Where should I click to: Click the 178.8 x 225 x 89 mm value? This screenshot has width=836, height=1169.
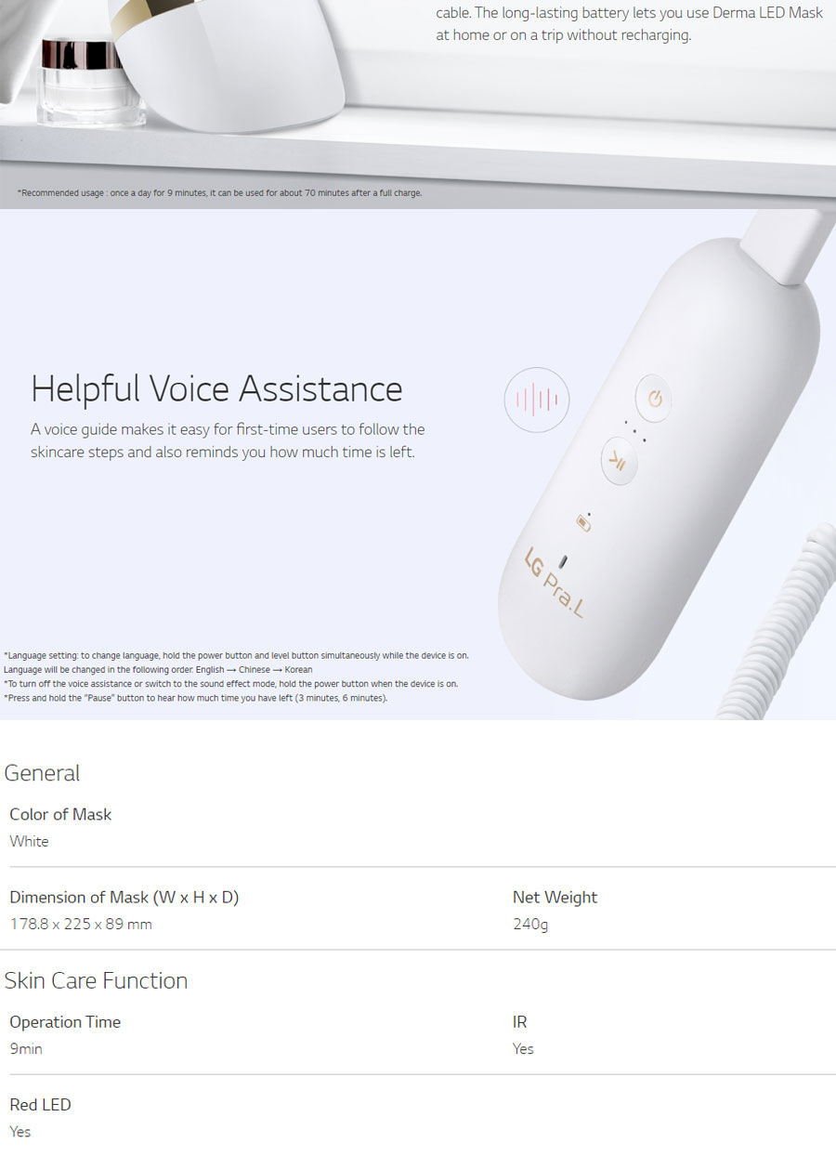[x=81, y=925]
